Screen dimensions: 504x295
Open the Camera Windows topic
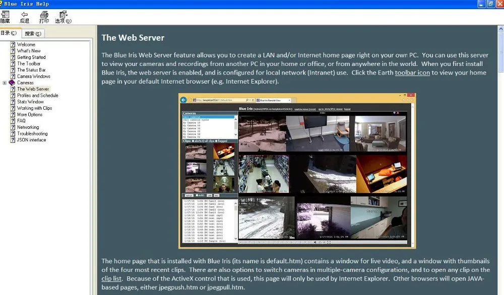click(34, 77)
